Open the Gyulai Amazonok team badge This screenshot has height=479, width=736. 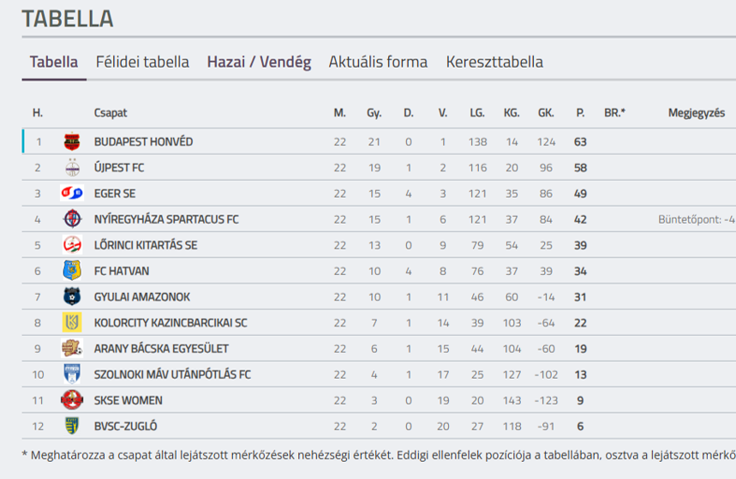pos(72,296)
